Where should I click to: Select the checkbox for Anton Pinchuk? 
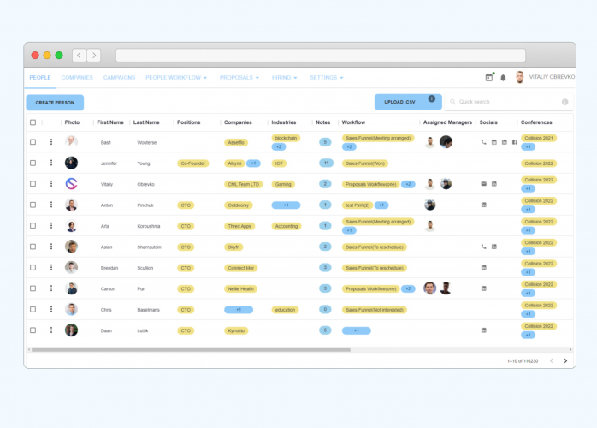[x=33, y=205]
